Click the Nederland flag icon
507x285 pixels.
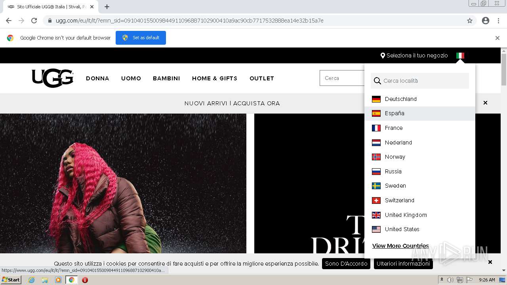[x=376, y=142]
